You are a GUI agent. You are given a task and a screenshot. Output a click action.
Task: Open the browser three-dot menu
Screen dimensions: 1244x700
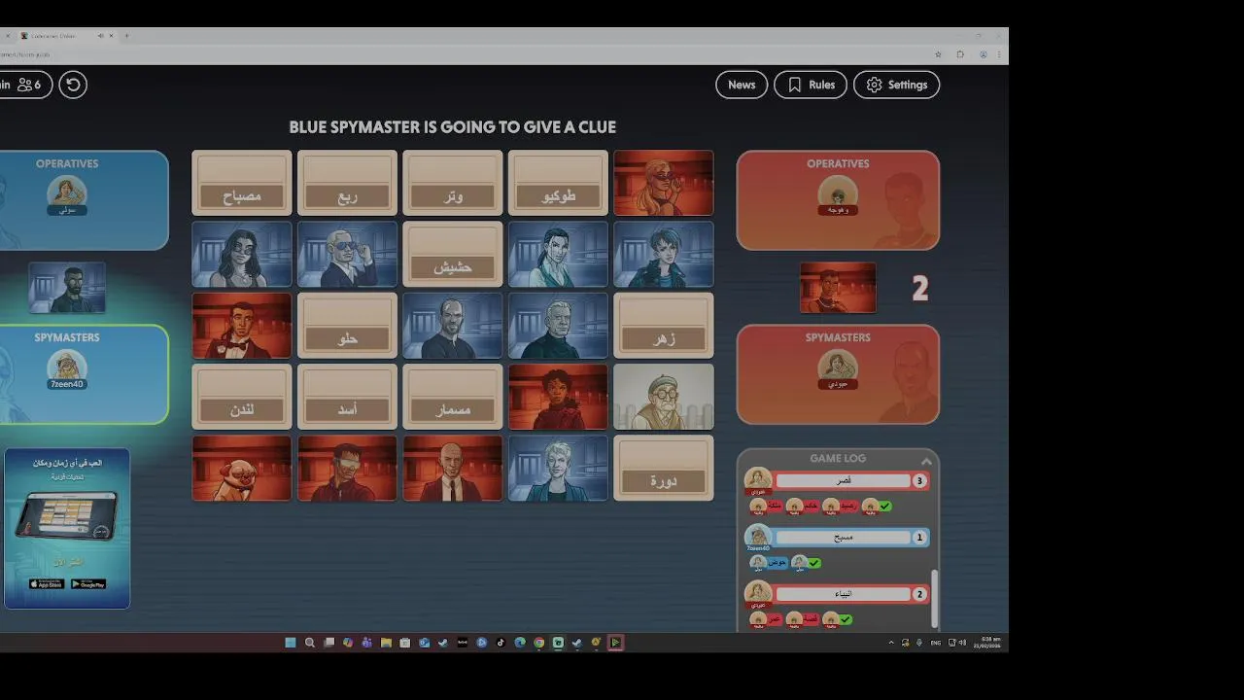pyautogui.click(x=999, y=54)
